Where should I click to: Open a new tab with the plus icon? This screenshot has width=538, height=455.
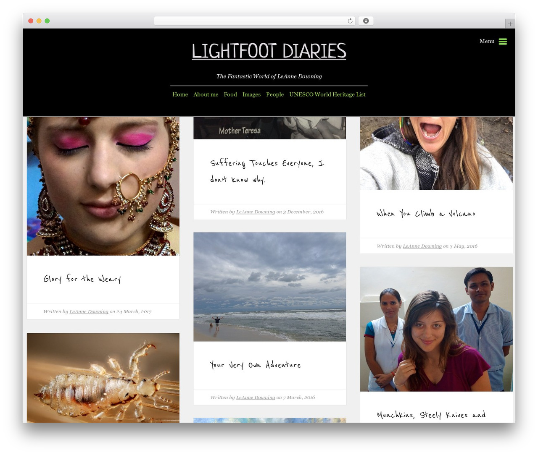[510, 24]
